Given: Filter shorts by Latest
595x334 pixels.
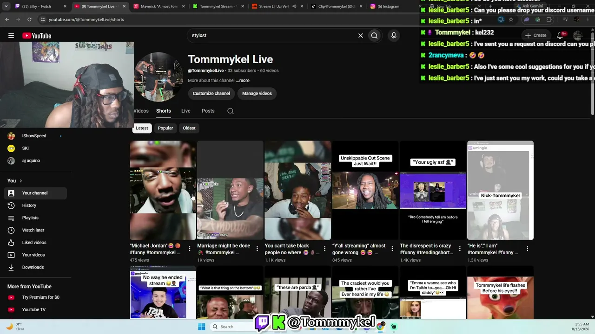Looking at the screenshot, I should pos(142,128).
